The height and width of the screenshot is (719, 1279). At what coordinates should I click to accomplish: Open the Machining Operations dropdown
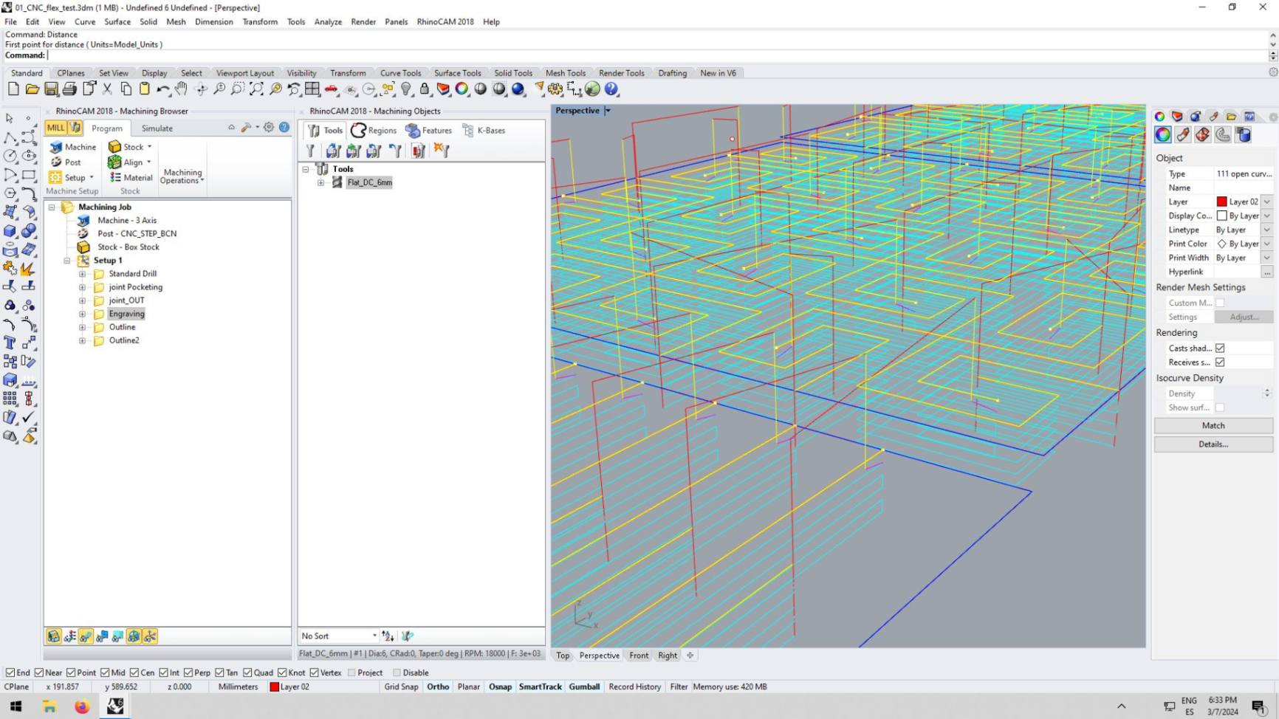(x=182, y=176)
